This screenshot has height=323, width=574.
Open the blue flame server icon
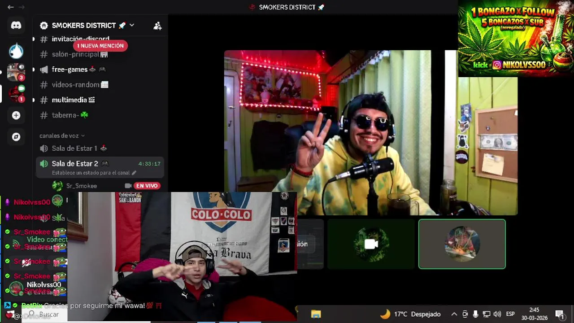pyautogui.click(x=16, y=51)
